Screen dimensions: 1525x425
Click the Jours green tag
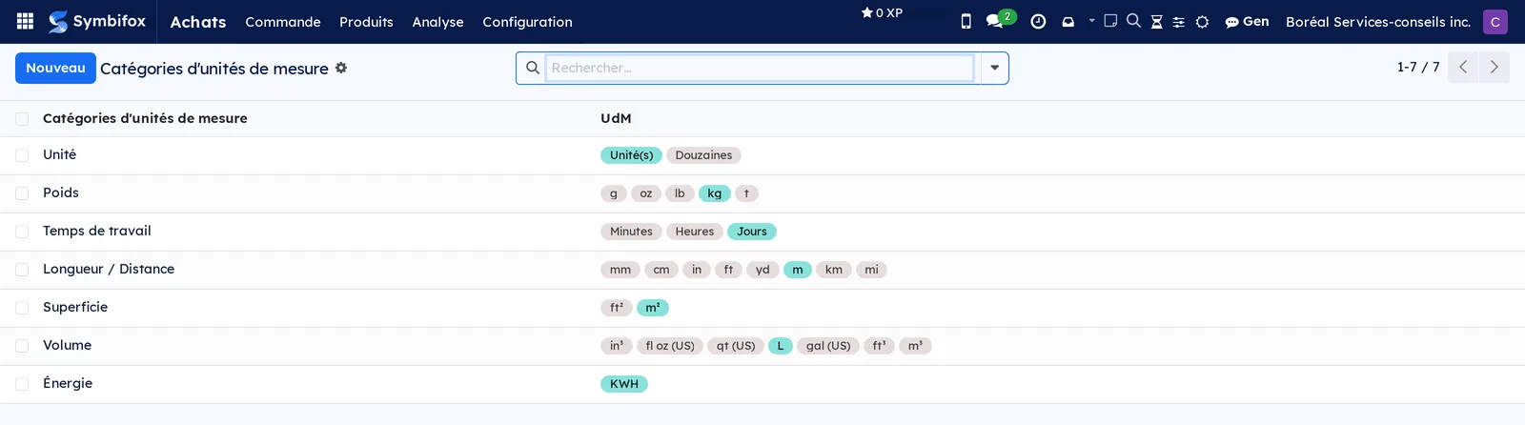click(x=752, y=232)
